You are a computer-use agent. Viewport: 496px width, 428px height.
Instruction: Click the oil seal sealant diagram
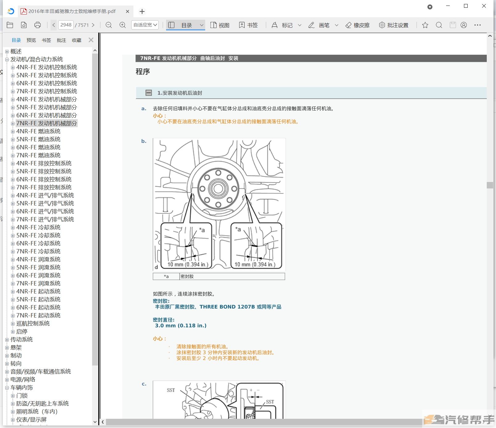[219, 204]
